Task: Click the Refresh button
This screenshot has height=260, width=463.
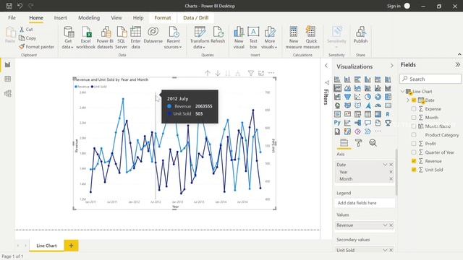Action: pos(218,35)
